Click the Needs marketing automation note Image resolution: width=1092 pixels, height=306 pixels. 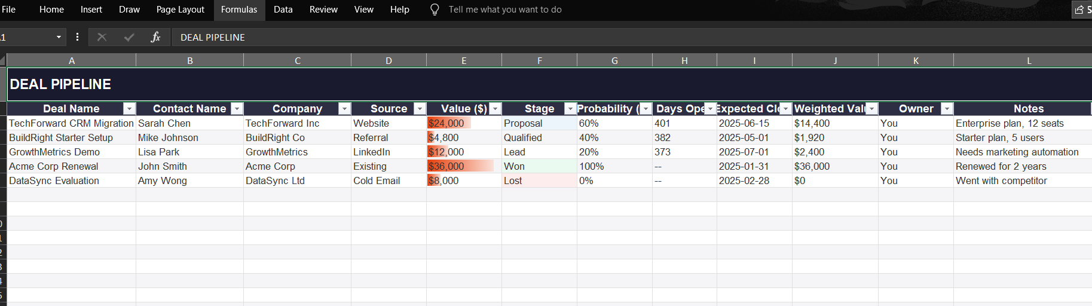pyautogui.click(x=1023, y=152)
